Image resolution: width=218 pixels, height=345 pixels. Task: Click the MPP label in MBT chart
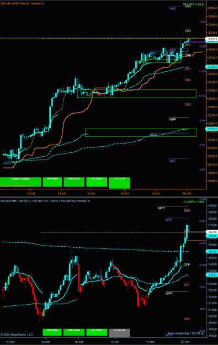point(161,208)
